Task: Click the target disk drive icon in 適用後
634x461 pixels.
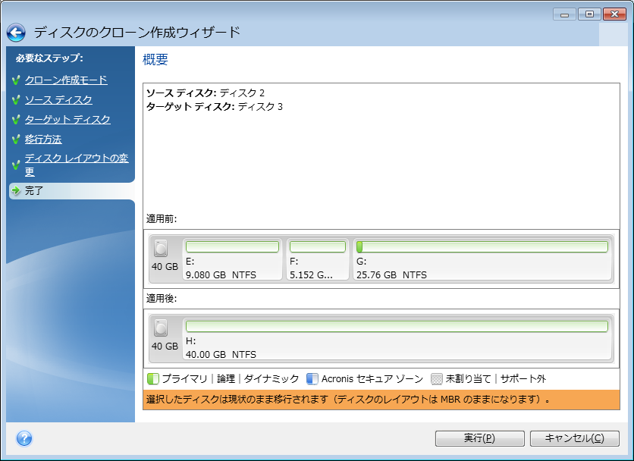Action: coord(161,328)
